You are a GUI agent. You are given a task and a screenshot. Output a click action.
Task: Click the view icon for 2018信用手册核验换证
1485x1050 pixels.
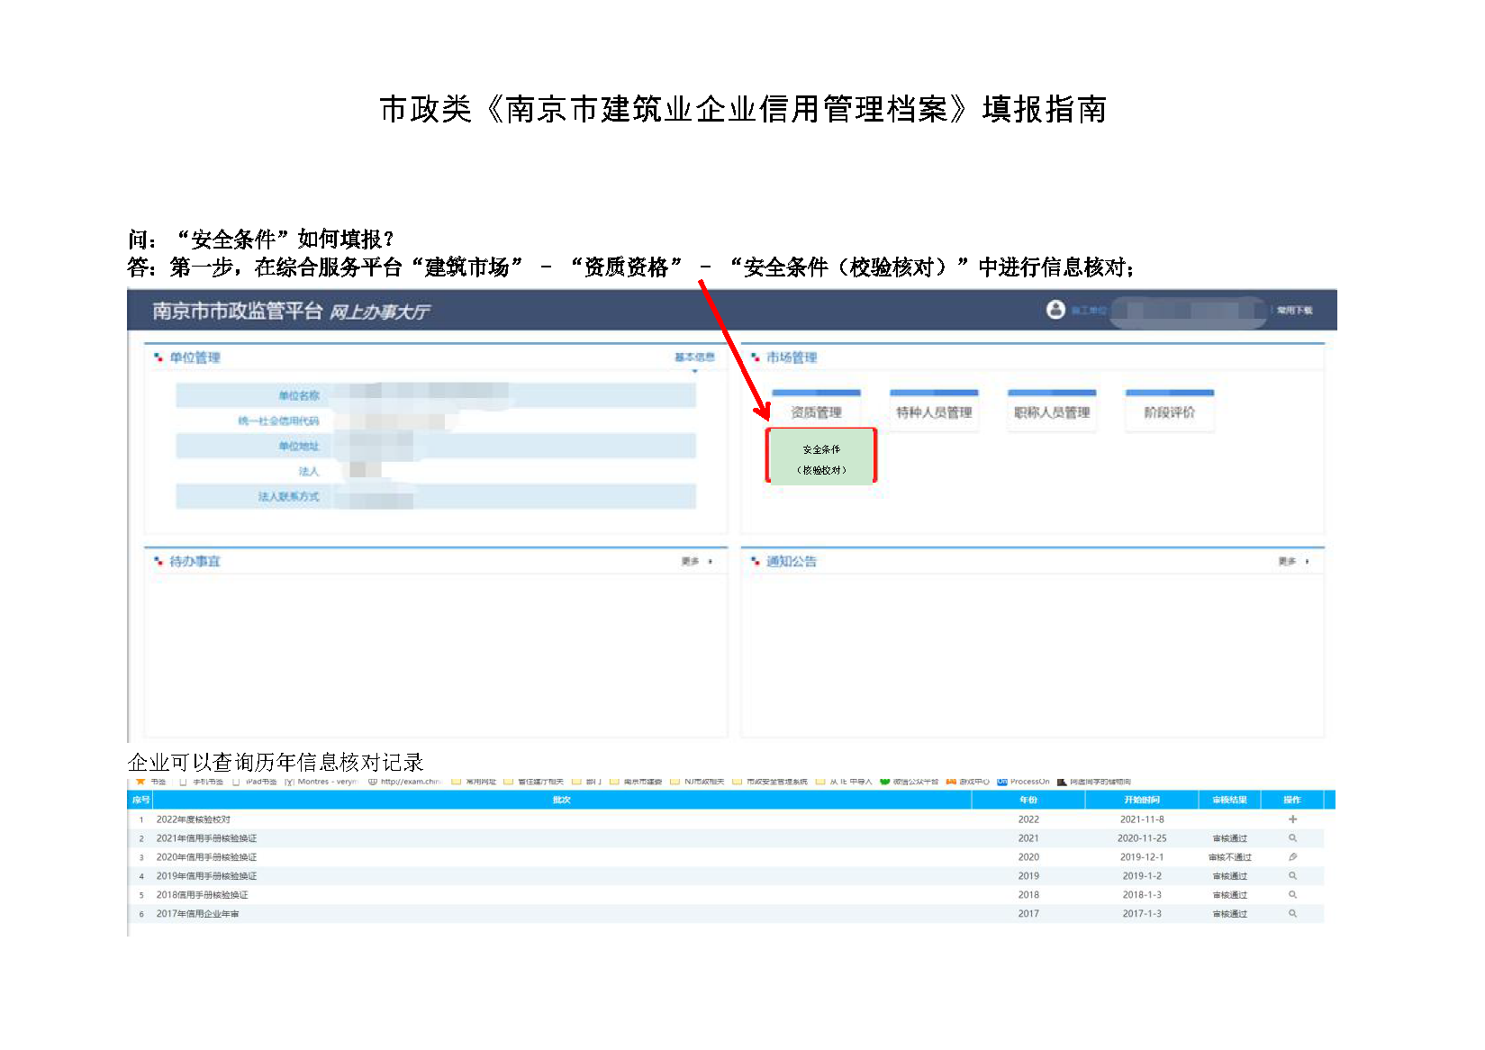tap(1292, 895)
